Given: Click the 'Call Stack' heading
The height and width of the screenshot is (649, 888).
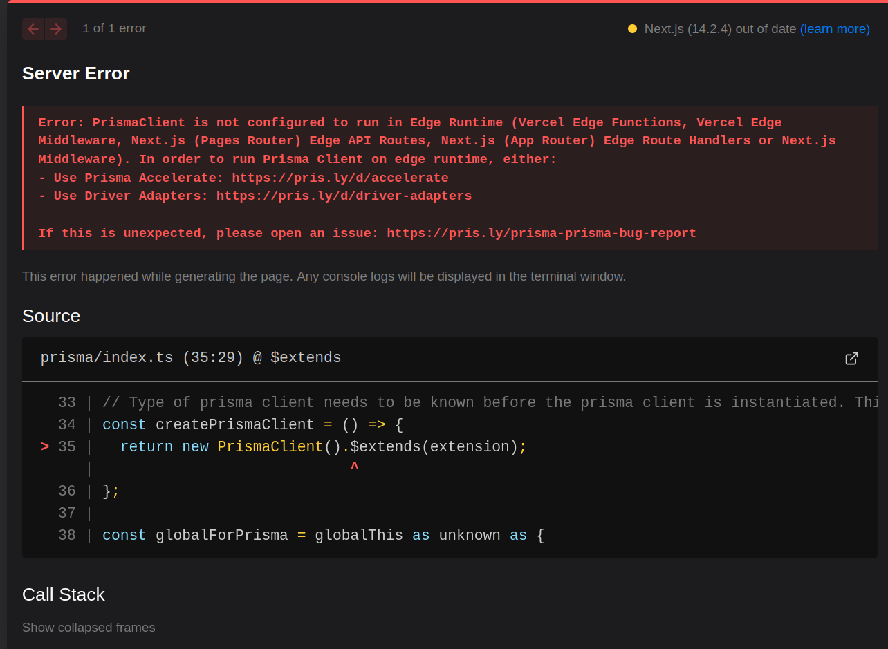Looking at the screenshot, I should click(x=64, y=594).
